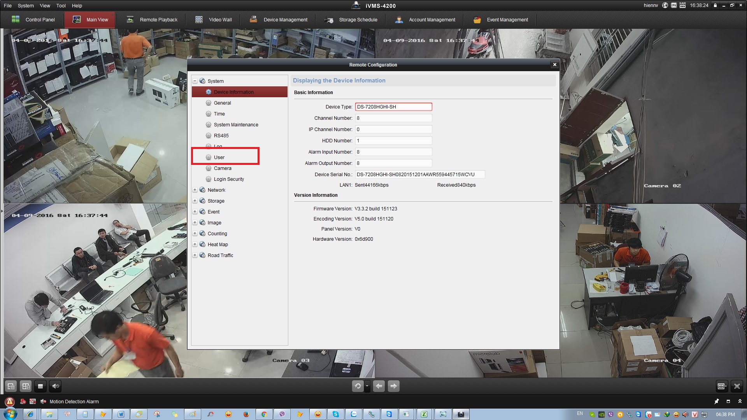The width and height of the screenshot is (747, 420).
Task: Open the Tool menu
Action: (61, 6)
